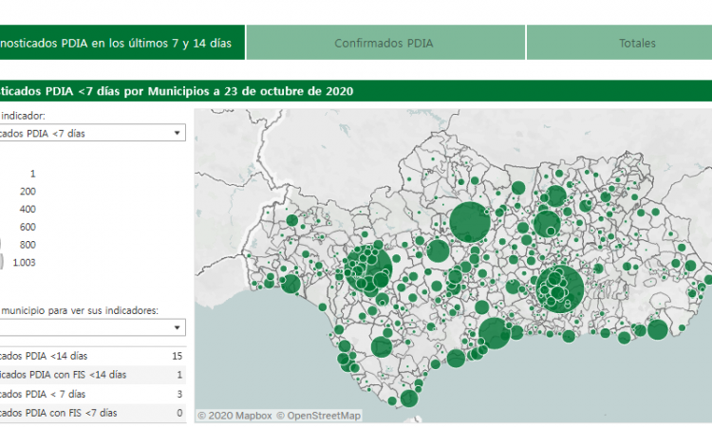Screen dimensions: 712x427
Task: Click the Huelva bubble on the map
Action: [290, 283]
